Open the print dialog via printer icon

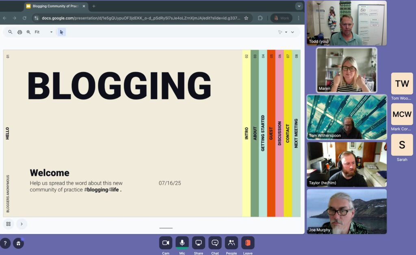coord(19,32)
